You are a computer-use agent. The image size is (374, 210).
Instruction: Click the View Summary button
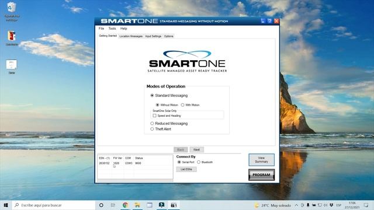(261, 160)
